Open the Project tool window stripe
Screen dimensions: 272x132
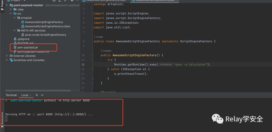tap(2, 5)
